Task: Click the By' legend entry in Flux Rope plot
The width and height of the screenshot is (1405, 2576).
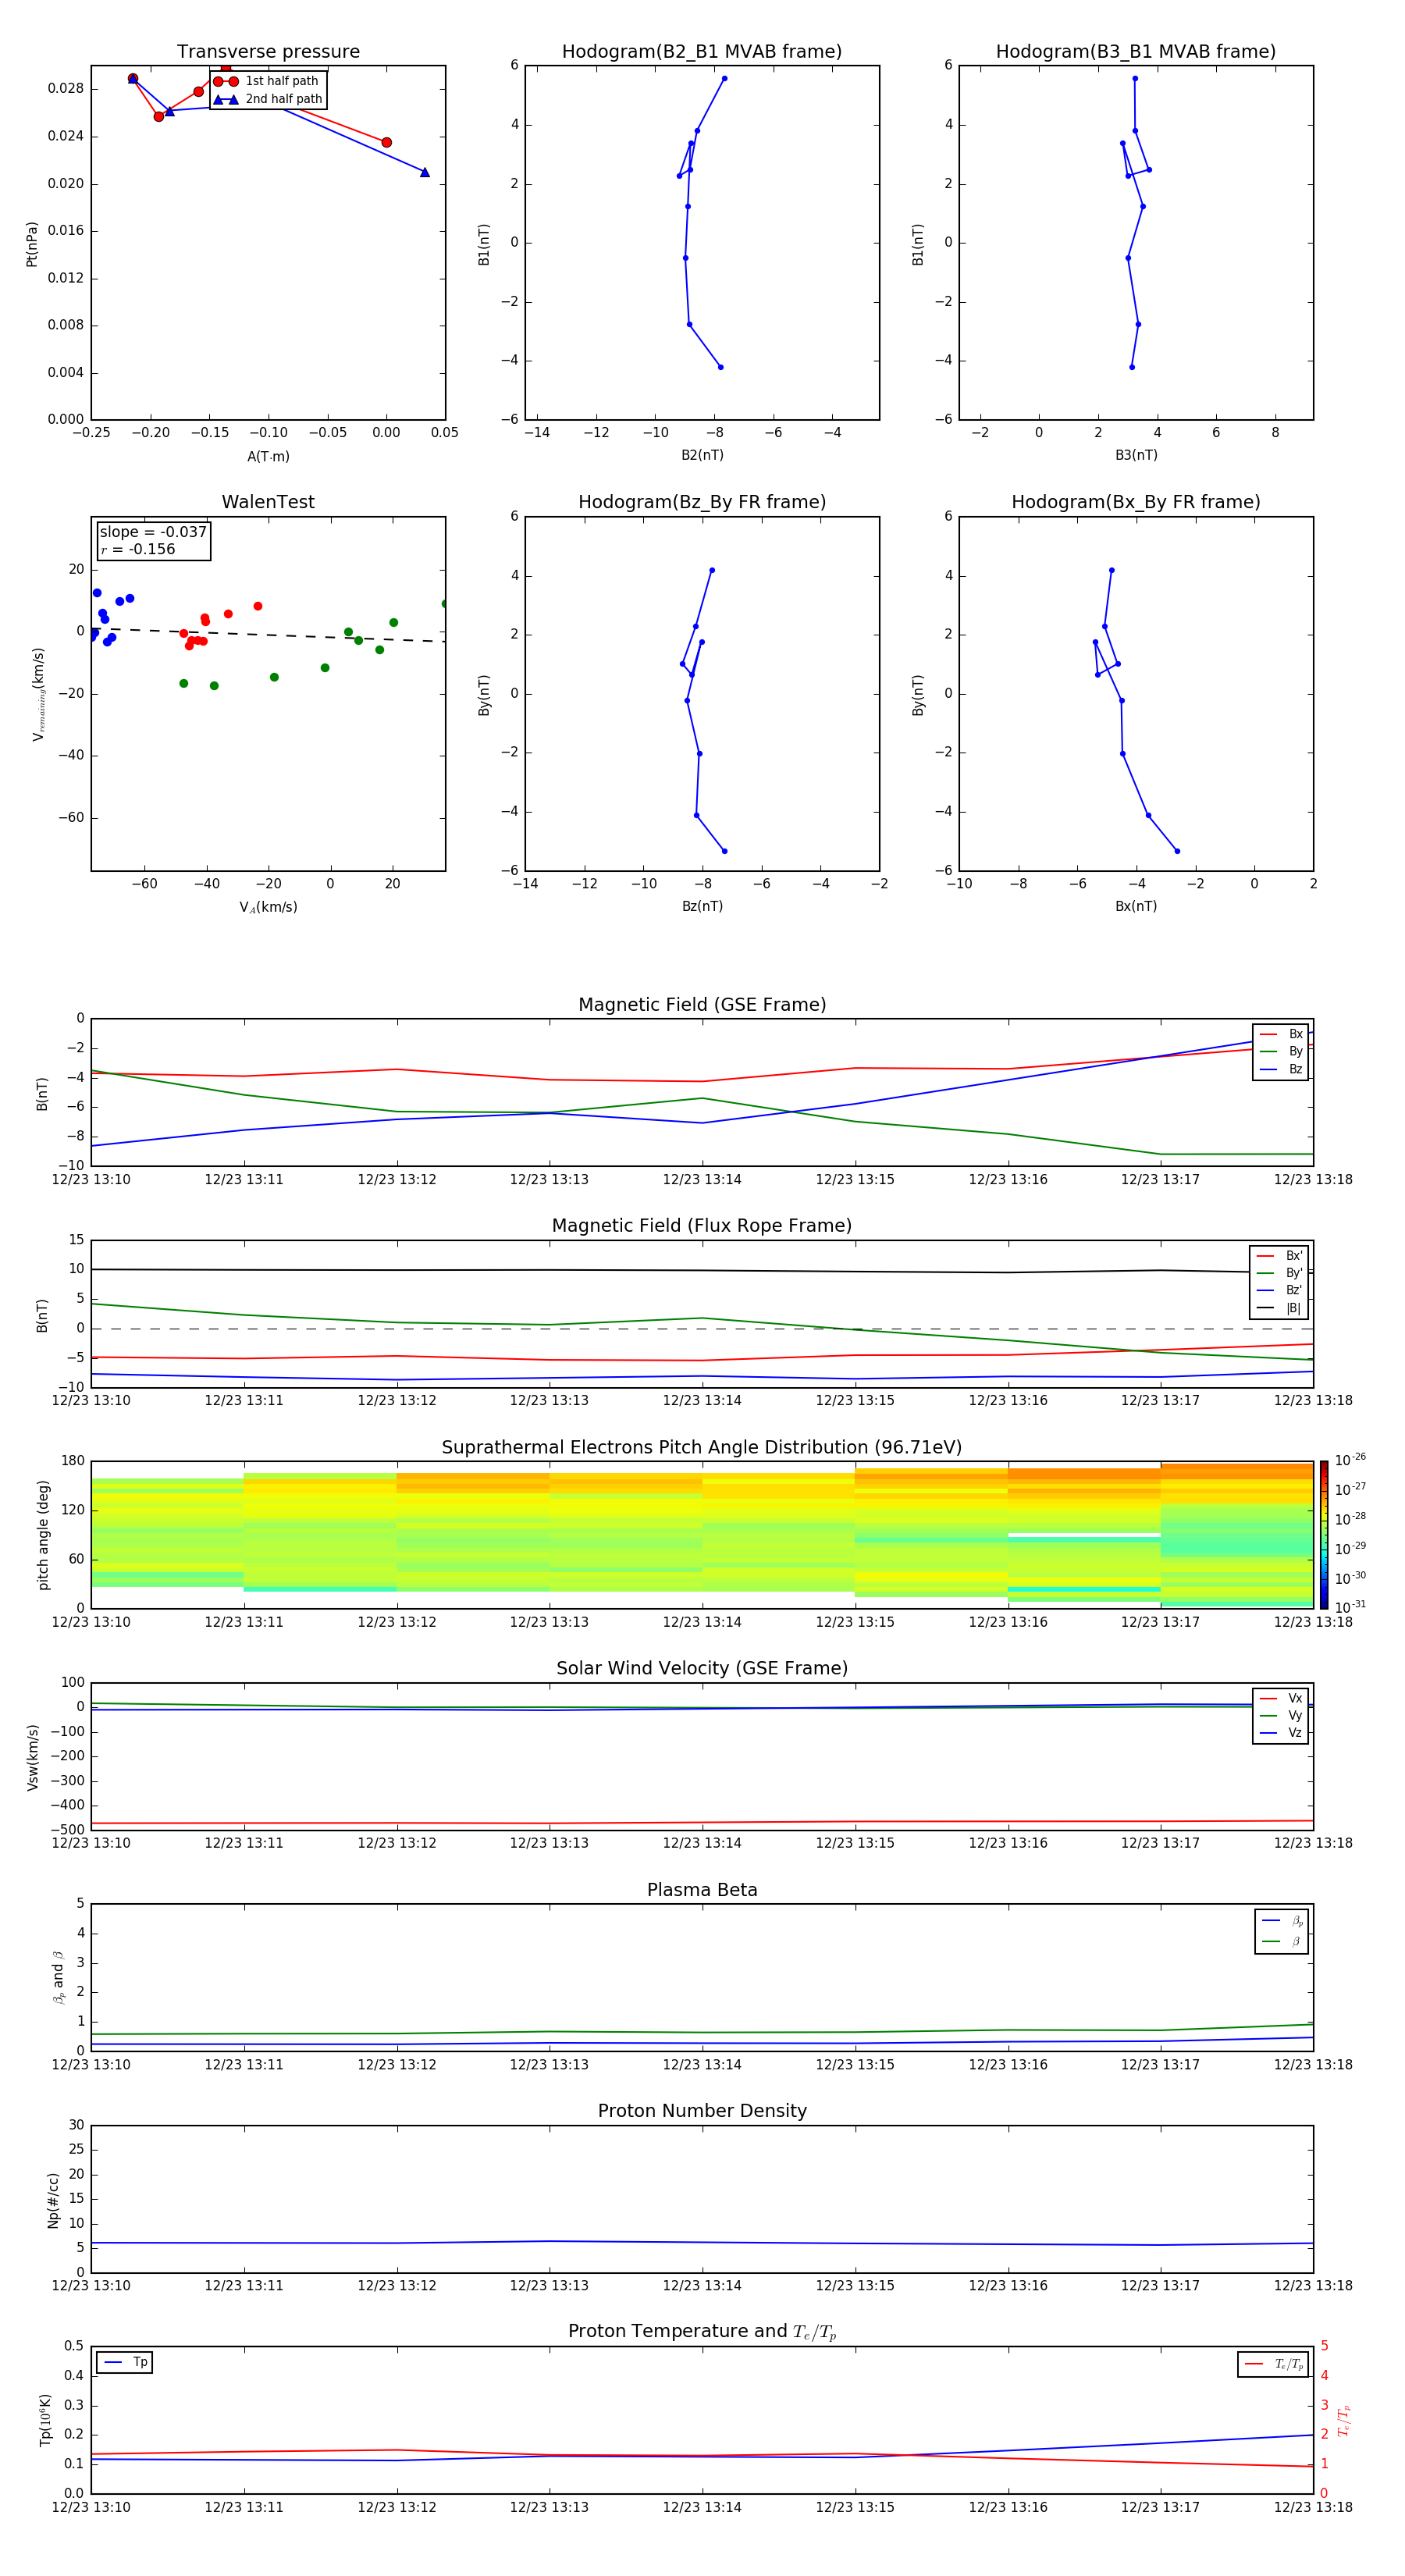Action: [x=1280, y=1273]
